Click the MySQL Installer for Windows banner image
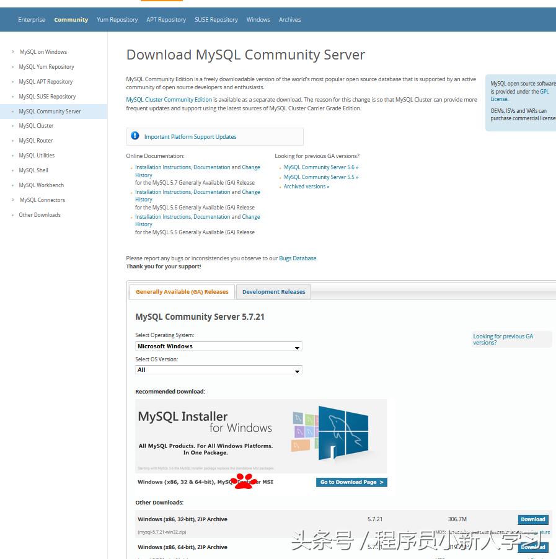The height and width of the screenshot is (559, 556). coord(260,434)
